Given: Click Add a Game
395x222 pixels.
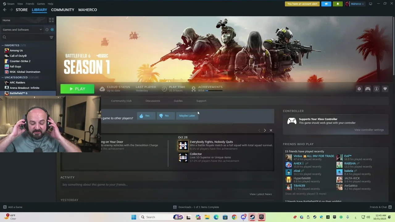Looking at the screenshot, I should click(x=13, y=207).
